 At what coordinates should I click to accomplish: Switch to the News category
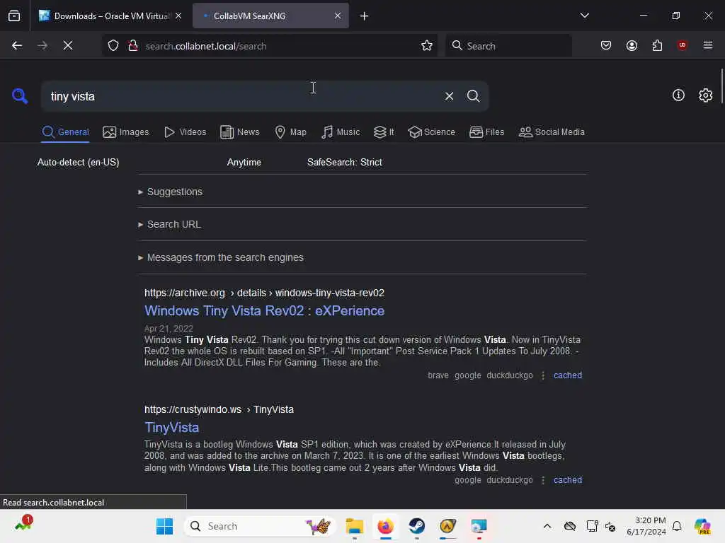240,132
